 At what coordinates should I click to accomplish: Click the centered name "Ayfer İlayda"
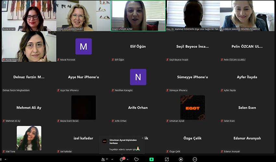pos(247,77)
